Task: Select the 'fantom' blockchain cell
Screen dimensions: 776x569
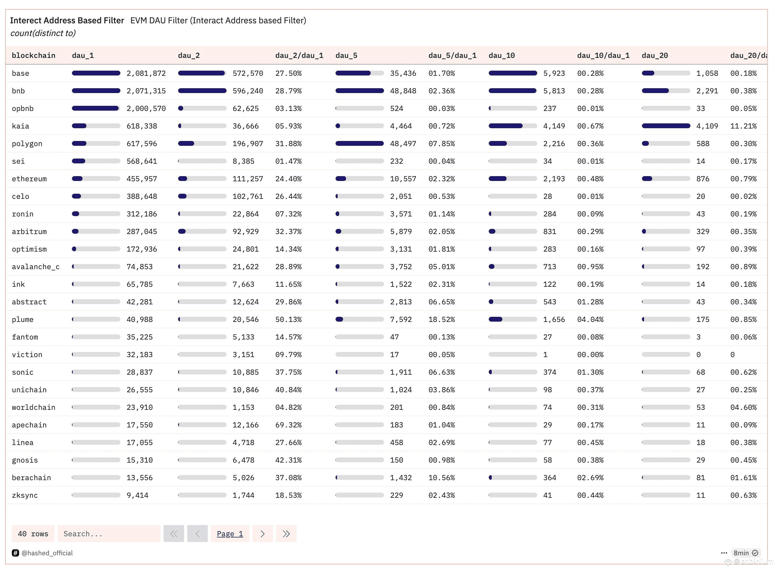Action: (x=25, y=337)
